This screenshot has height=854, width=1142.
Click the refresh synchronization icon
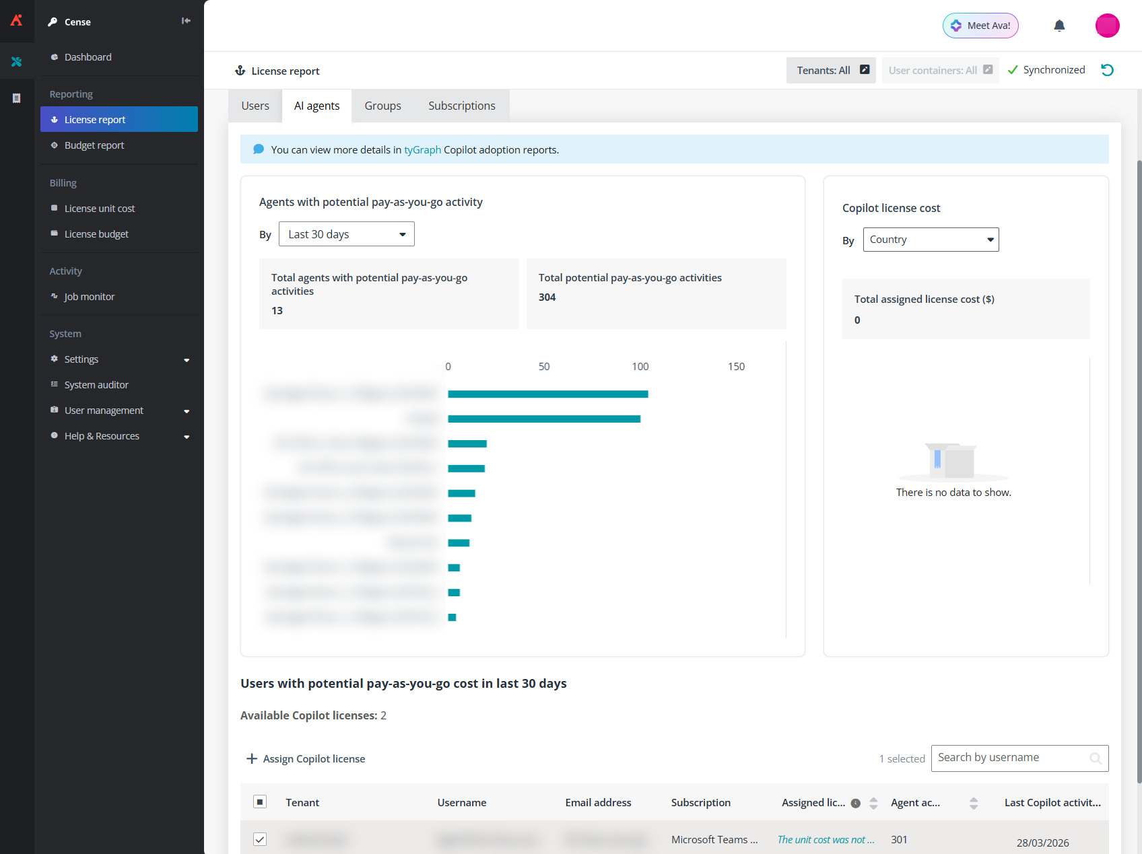click(x=1107, y=70)
